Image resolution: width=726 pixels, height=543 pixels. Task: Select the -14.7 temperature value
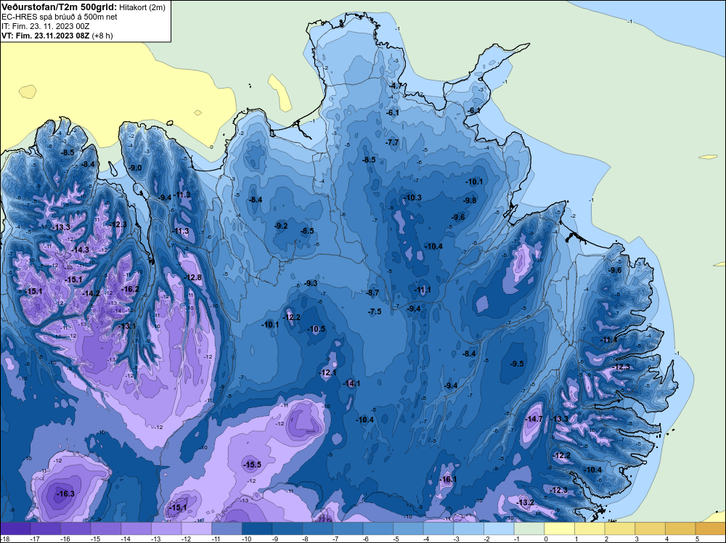534,419
